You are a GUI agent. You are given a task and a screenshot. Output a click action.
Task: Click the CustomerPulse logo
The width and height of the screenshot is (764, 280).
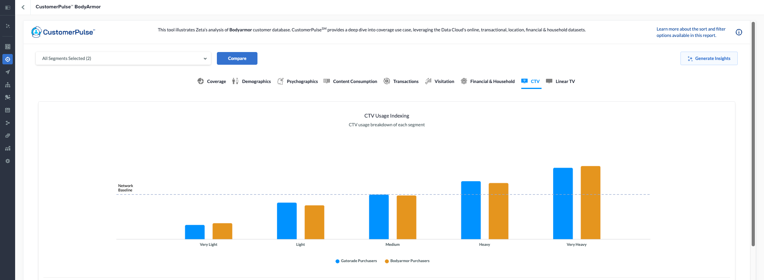(x=63, y=32)
